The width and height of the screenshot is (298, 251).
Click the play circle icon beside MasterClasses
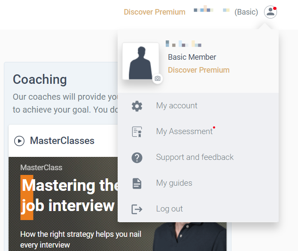pyautogui.click(x=19, y=141)
